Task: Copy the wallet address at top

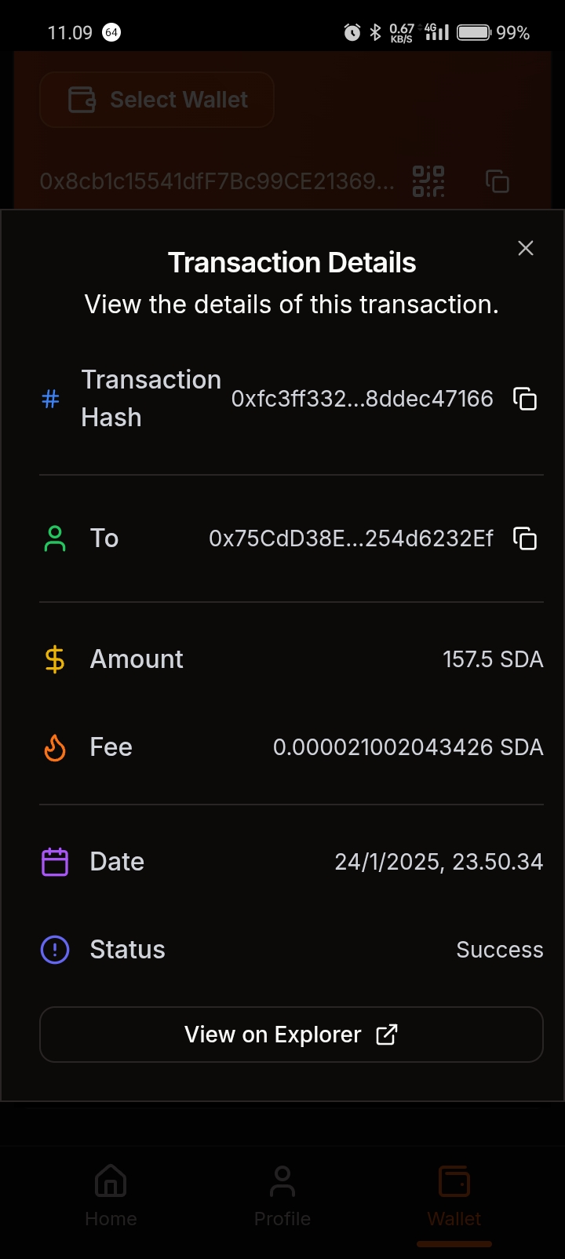Action: tap(498, 181)
